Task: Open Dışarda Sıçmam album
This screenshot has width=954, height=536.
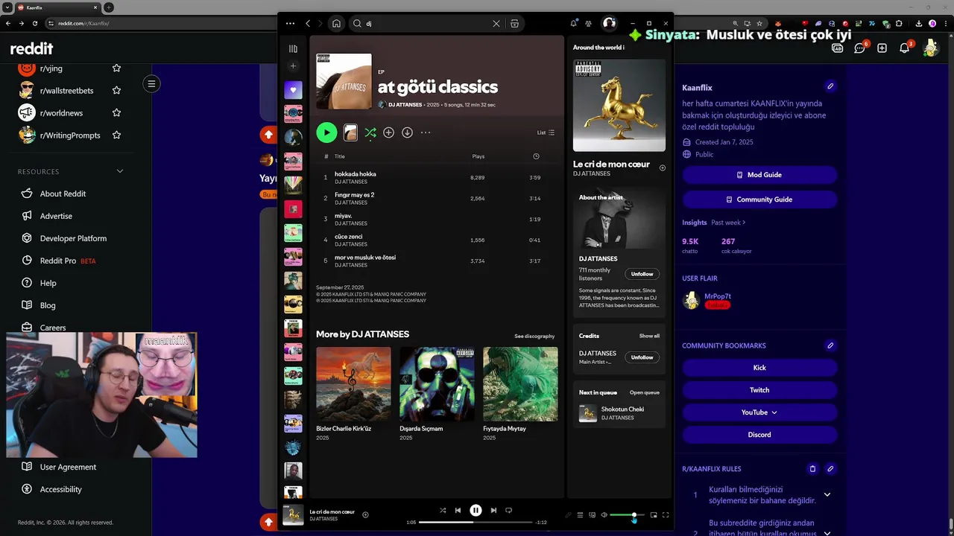Action: pyautogui.click(x=437, y=394)
